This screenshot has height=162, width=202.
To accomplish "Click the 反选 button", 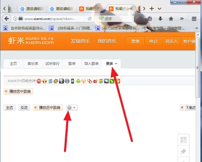I will [24, 108].
